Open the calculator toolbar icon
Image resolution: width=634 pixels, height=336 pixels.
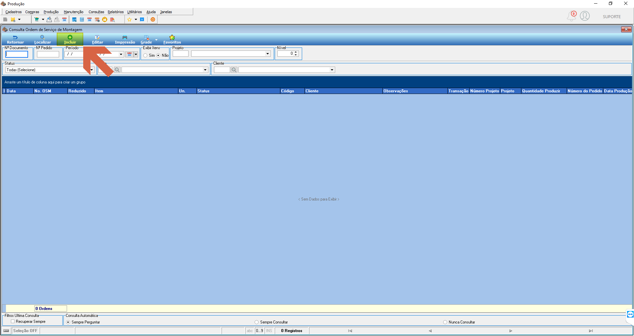coord(82,19)
